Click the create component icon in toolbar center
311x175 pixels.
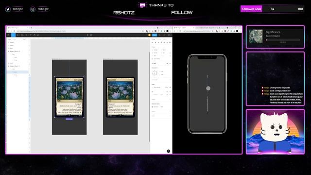(87, 35)
